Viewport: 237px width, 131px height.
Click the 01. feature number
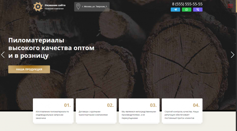pyautogui.click(x=67, y=105)
